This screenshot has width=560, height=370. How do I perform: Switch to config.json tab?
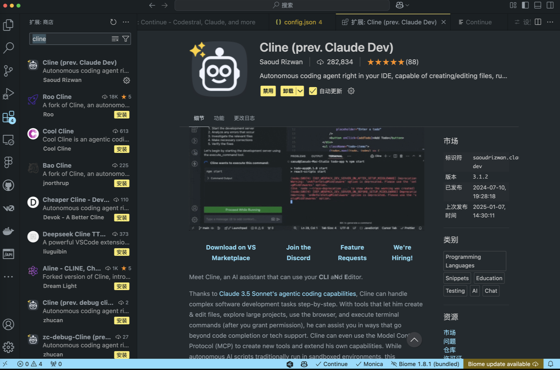click(x=302, y=22)
